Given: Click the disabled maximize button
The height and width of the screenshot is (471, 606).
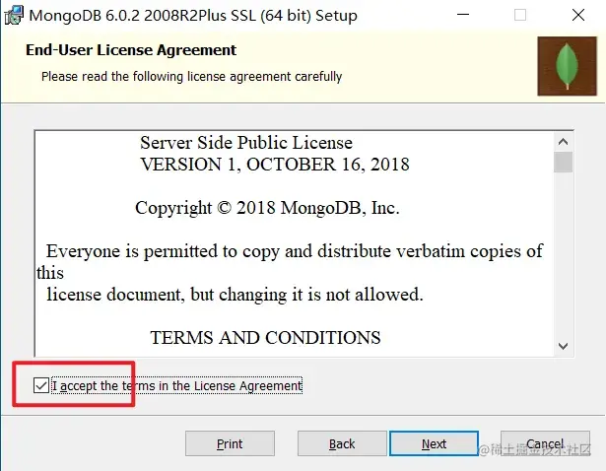Looking at the screenshot, I should (520, 15).
